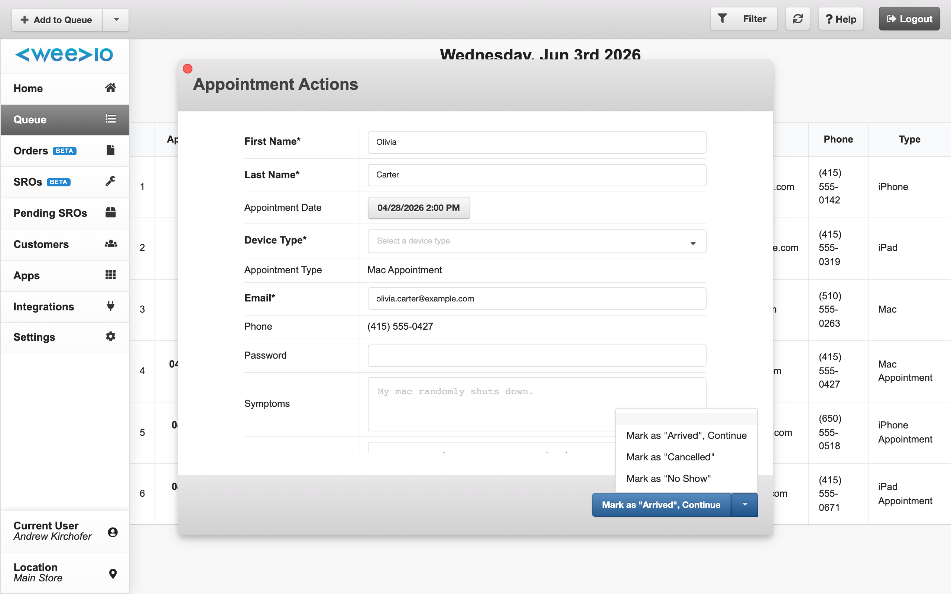Open Integrations section
This screenshot has height=594, width=951.
[x=65, y=306]
